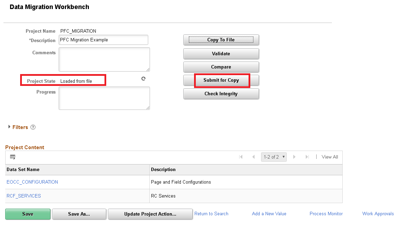Jump to last page using pagination icon

click(x=307, y=157)
